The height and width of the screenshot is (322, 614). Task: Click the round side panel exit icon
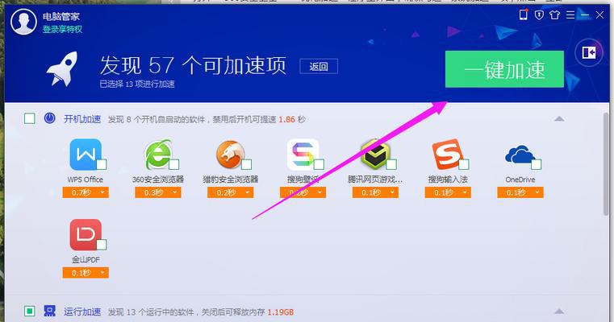coord(588,52)
